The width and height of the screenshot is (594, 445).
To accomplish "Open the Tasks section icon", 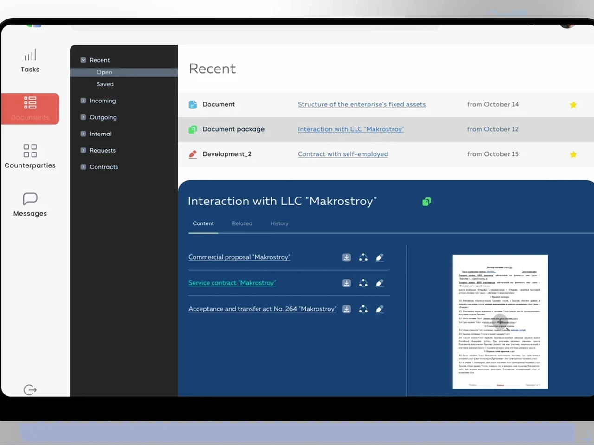I will (x=30, y=55).
